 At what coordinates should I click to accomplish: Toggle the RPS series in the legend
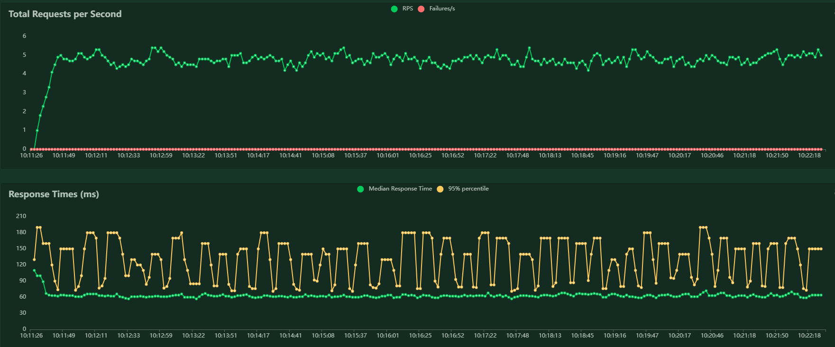coord(402,9)
